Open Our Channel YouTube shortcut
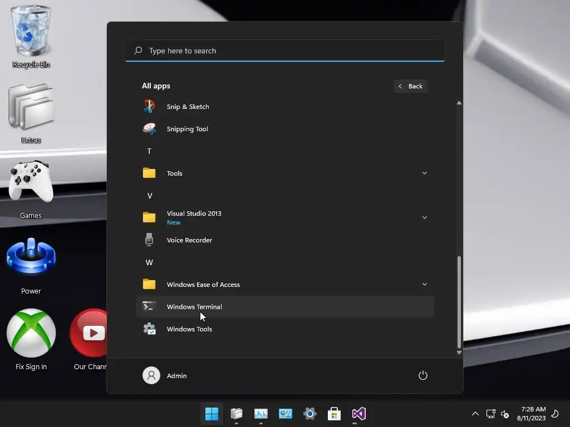570x427 pixels. (90, 340)
